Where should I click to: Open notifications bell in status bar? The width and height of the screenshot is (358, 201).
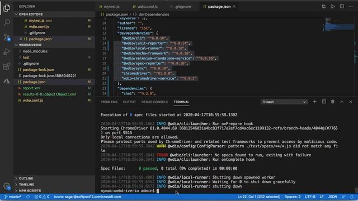click(x=352, y=197)
